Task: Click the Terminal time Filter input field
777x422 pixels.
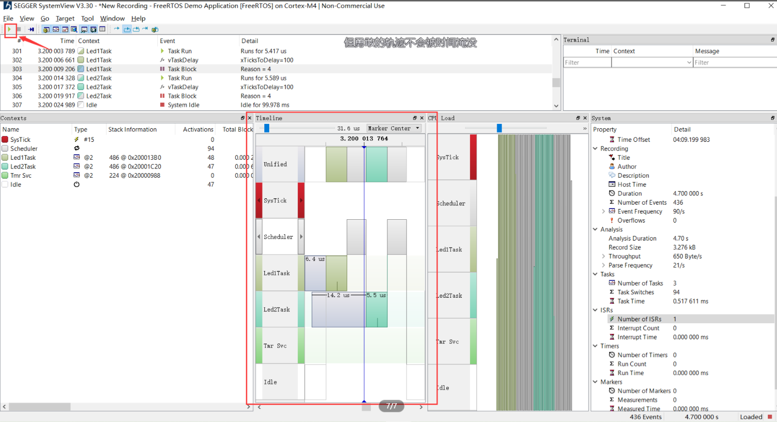Action: click(x=587, y=62)
